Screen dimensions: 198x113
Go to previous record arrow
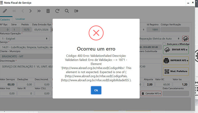(x=23, y=11)
